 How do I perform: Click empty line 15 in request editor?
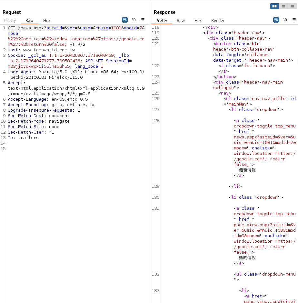[x=76, y=149]
